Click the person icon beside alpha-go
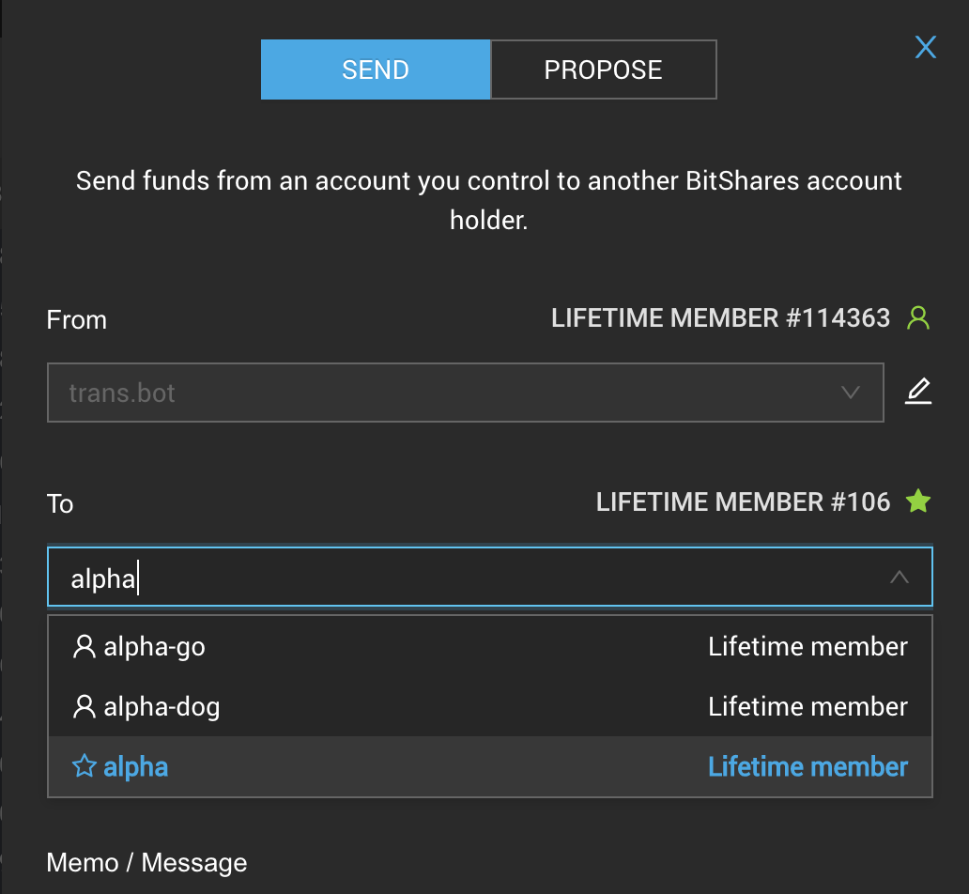 tap(85, 647)
